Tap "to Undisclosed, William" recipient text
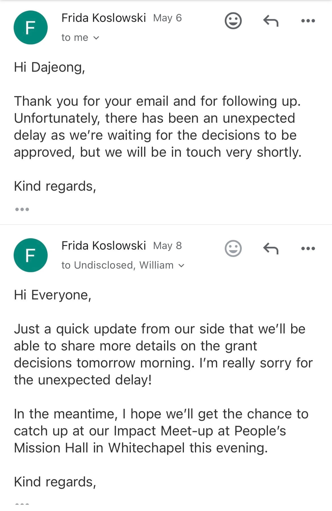 [x=117, y=265]
